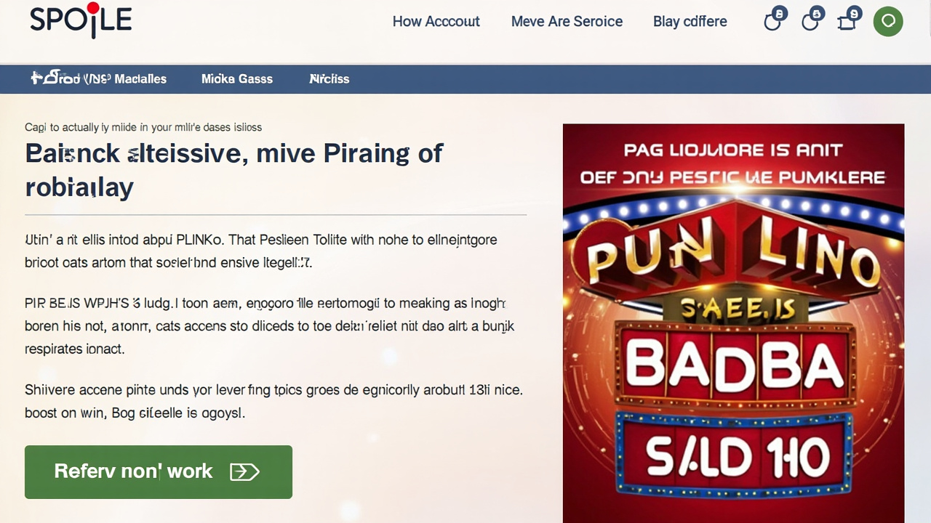931x523 pixels.
Task: Click the SPOILE logo
Action: pos(81,20)
